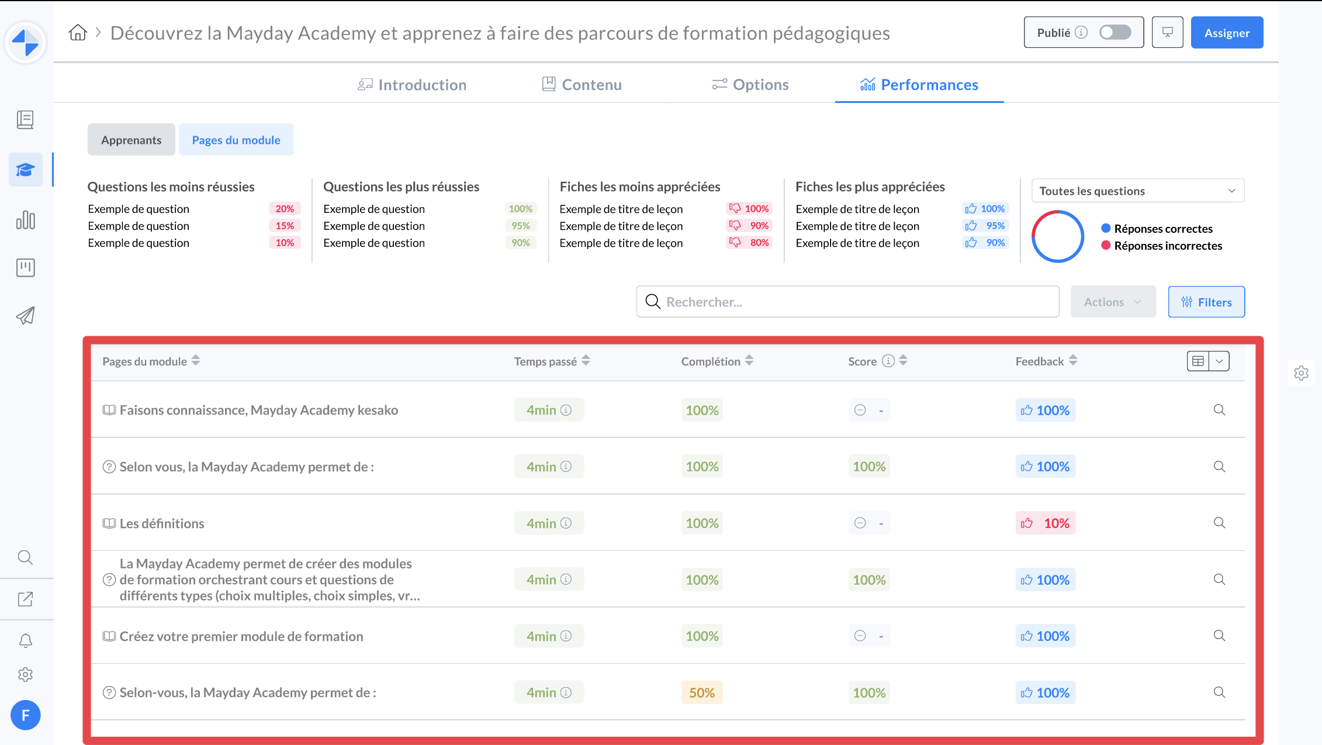Click magnifier on Les définitions row
This screenshot has width=1322, height=745.
[1219, 523]
